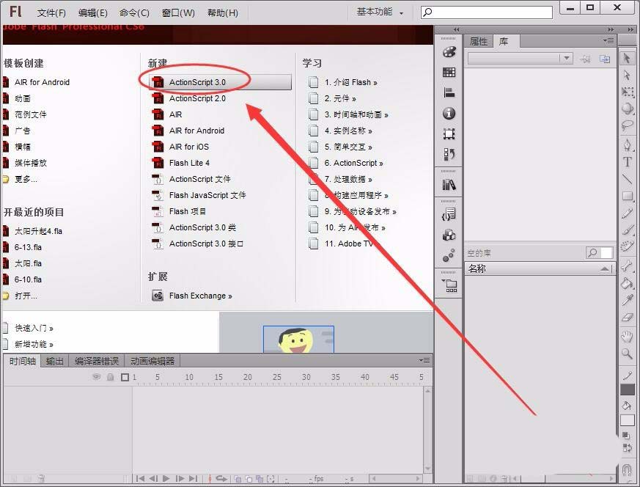Screen dimensions: 640x487
Task: Select the Pen tool
Action: pos(628,144)
